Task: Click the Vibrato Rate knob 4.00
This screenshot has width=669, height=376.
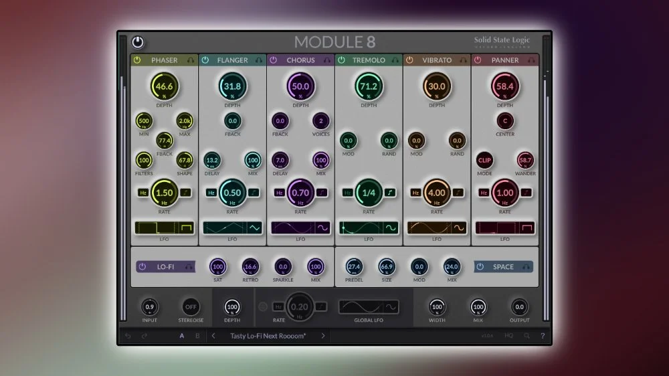Action: (x=436, y=193)
